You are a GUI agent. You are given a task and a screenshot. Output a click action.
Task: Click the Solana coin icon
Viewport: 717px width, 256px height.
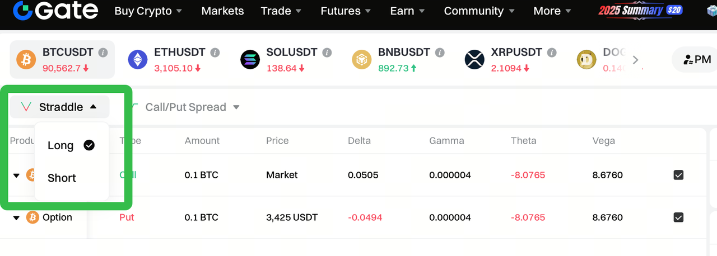[x=250, y=59]
